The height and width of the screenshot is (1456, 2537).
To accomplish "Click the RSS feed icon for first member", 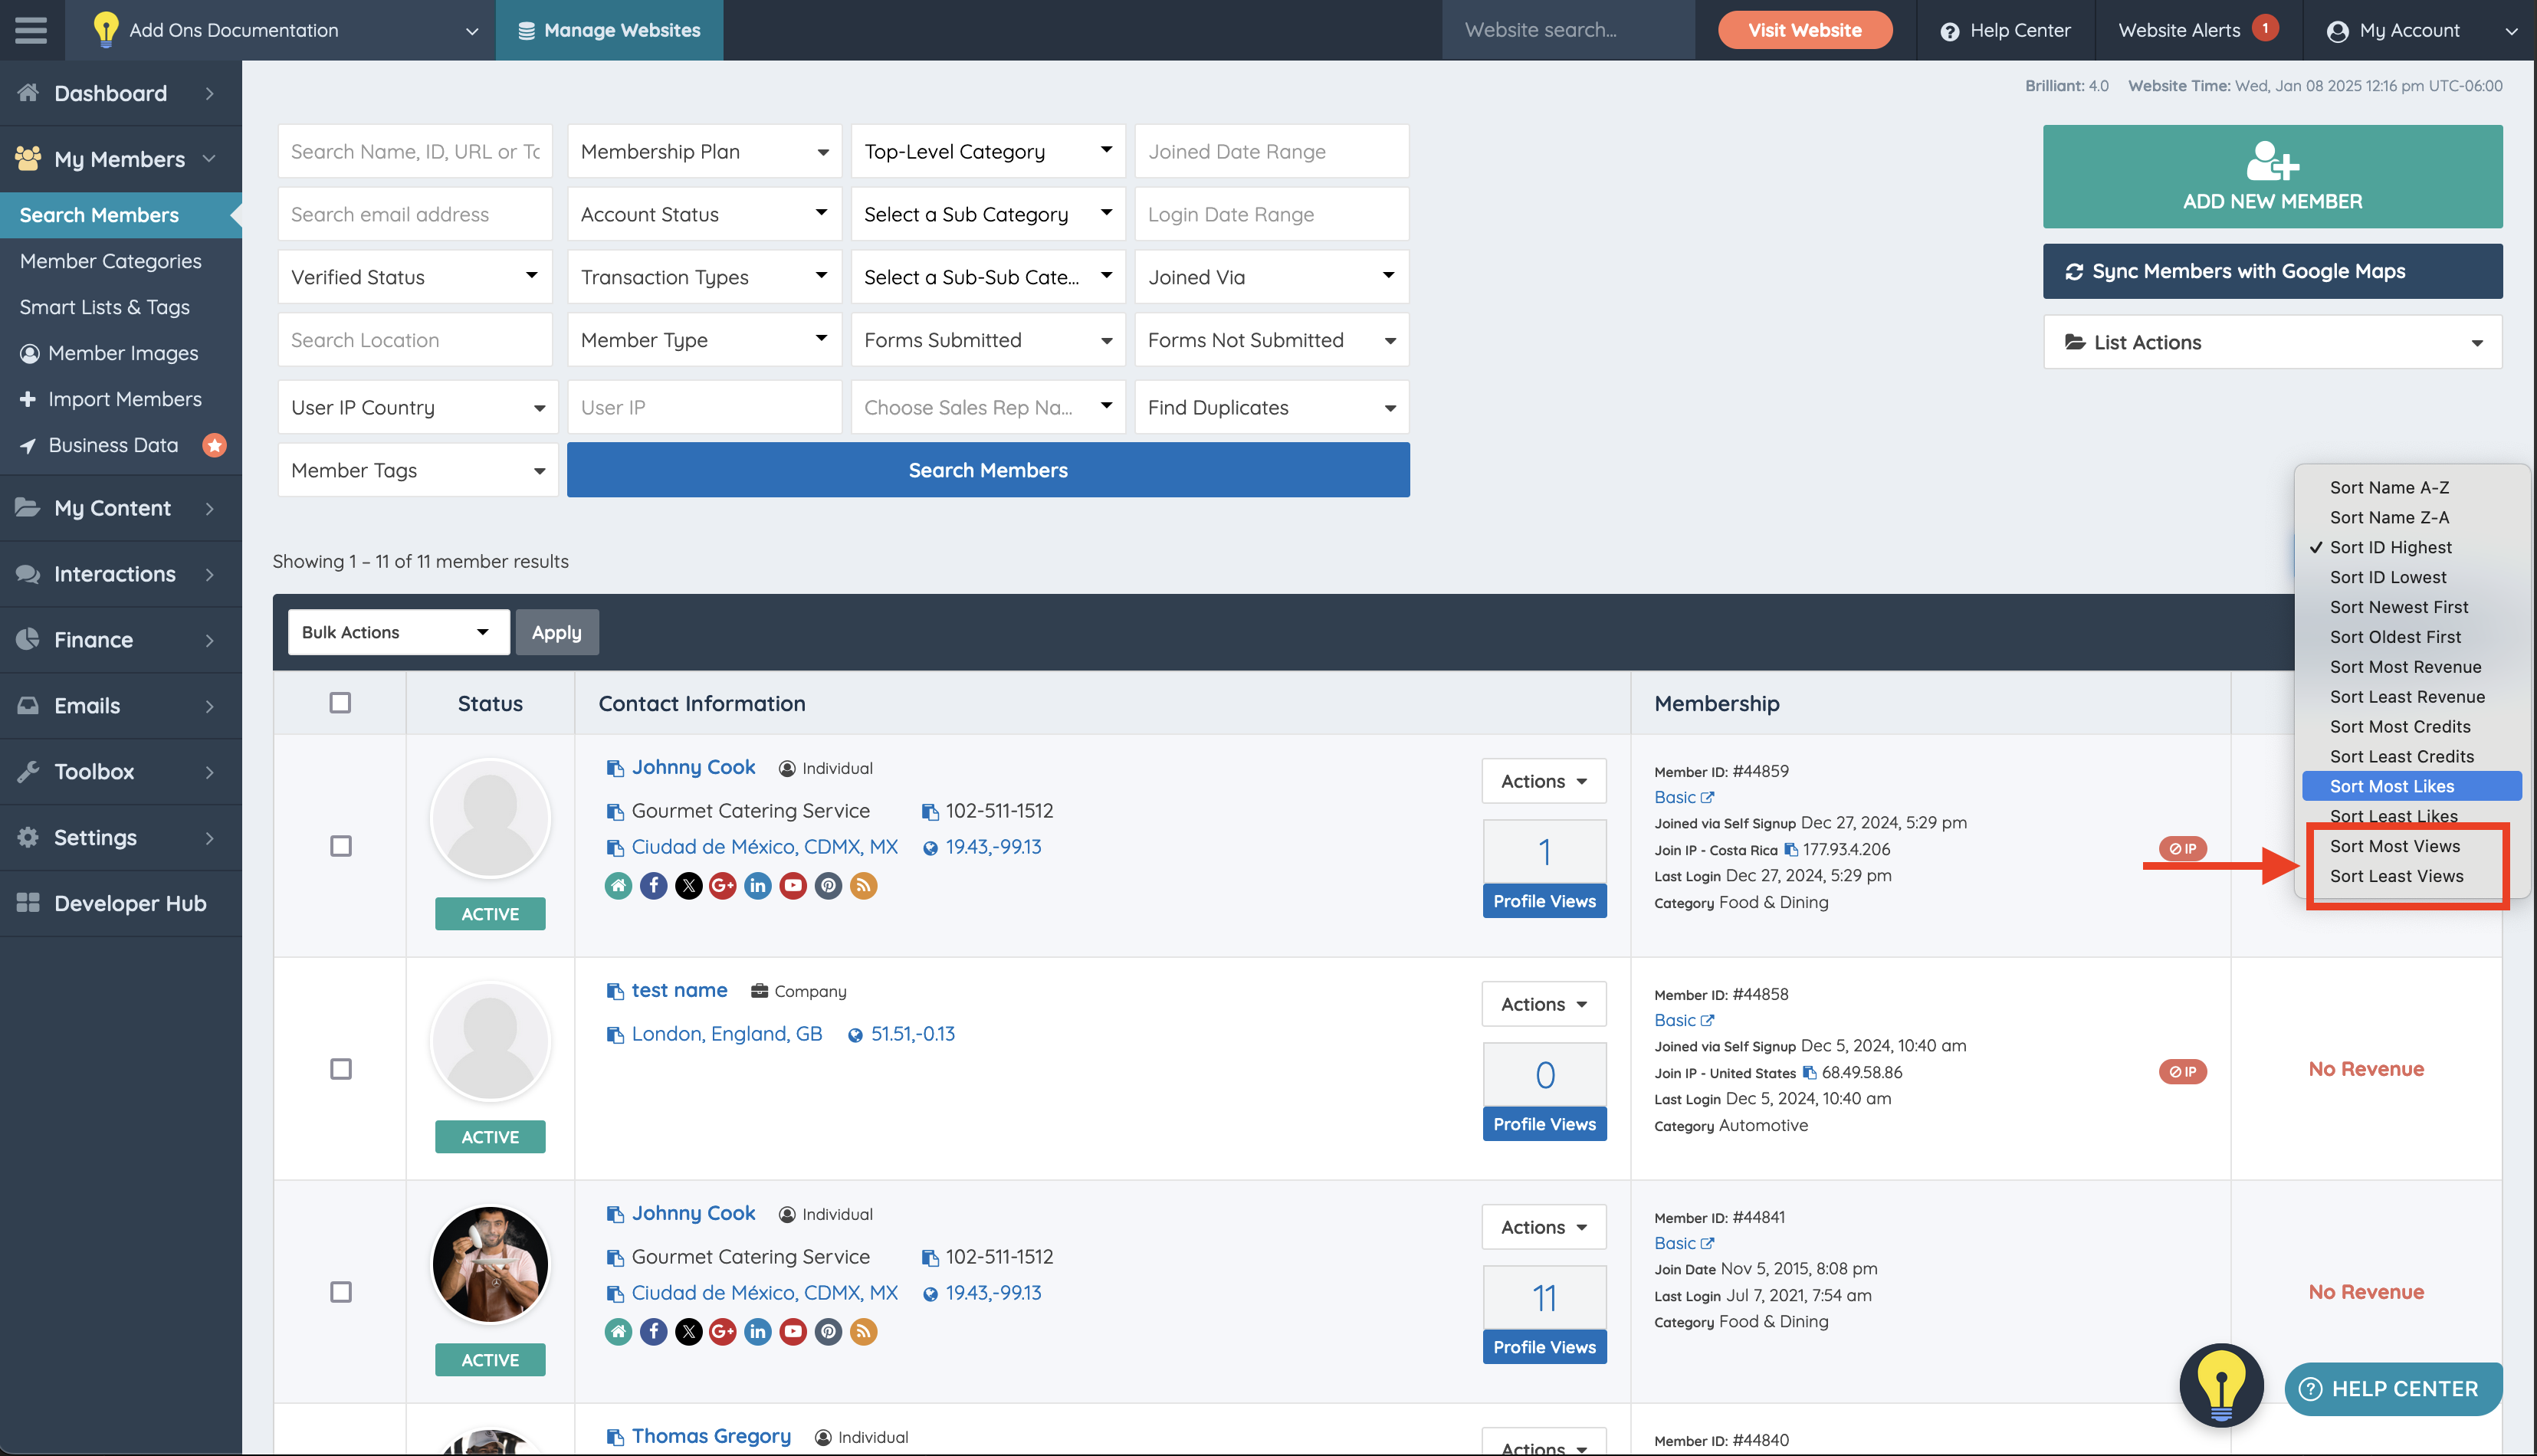I will coord(863,886).
